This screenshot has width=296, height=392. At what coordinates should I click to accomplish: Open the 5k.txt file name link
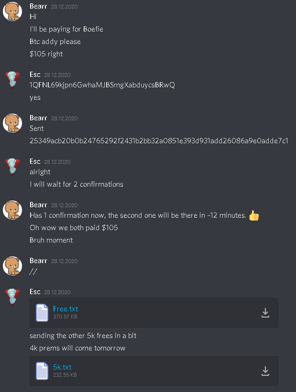[62, 367]
